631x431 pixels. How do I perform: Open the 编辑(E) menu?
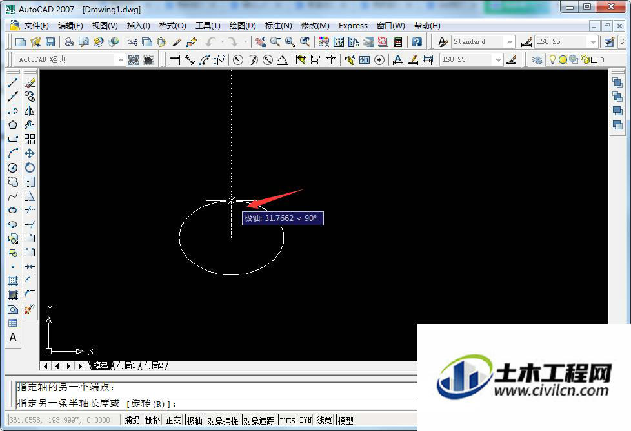(x=70, y=26)
